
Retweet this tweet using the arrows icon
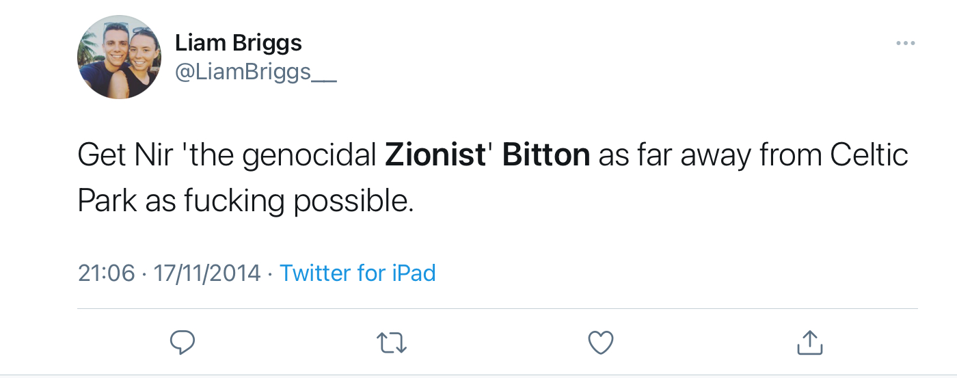(392, 342)
